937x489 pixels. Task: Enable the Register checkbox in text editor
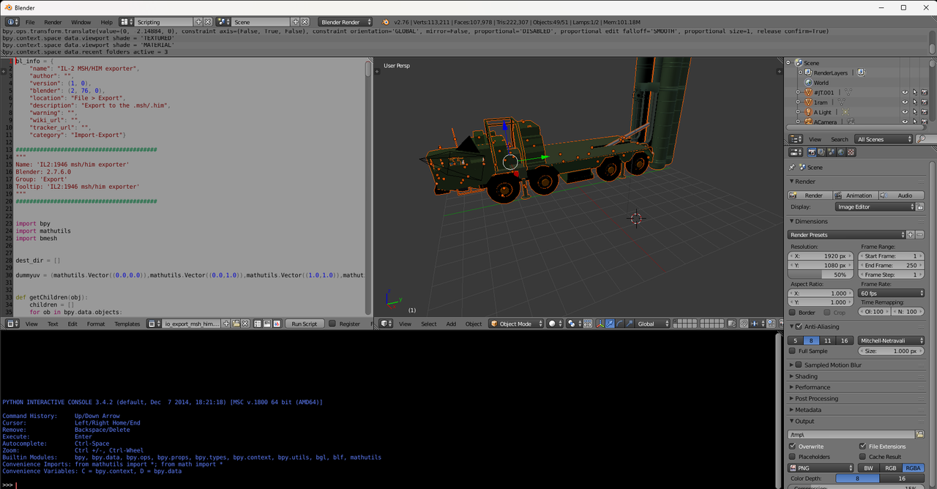coord(332,324)
